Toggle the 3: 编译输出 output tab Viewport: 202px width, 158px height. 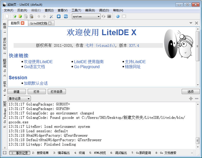pyautogui.click(x=62, y=153)
